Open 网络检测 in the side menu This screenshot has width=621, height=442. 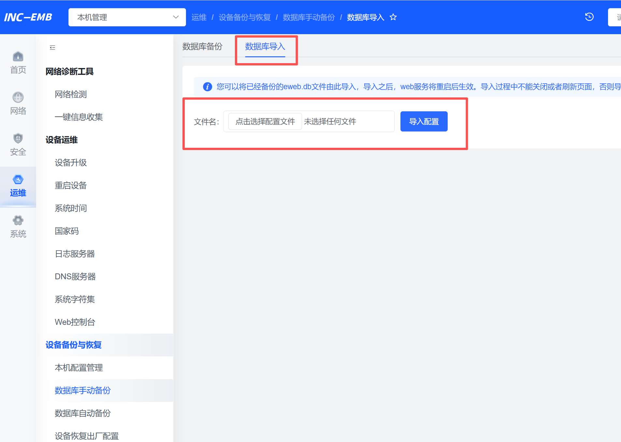pos(71,94)
